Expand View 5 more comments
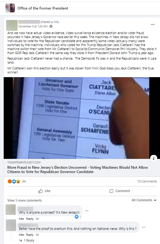This screenshot has height=244, width=160. tap(25, 200)
